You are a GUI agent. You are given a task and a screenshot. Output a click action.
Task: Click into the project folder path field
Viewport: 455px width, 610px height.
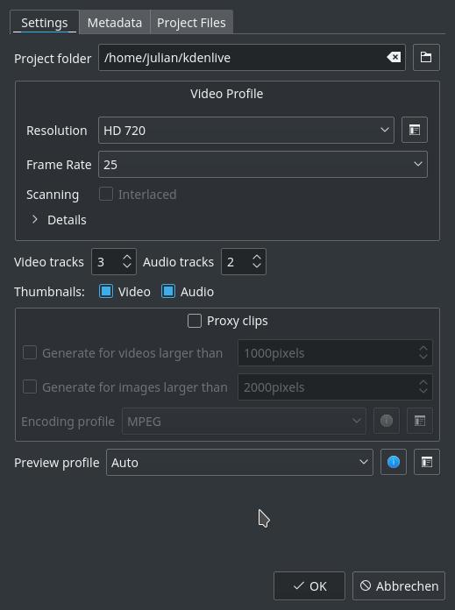click(x=241, y=58)
